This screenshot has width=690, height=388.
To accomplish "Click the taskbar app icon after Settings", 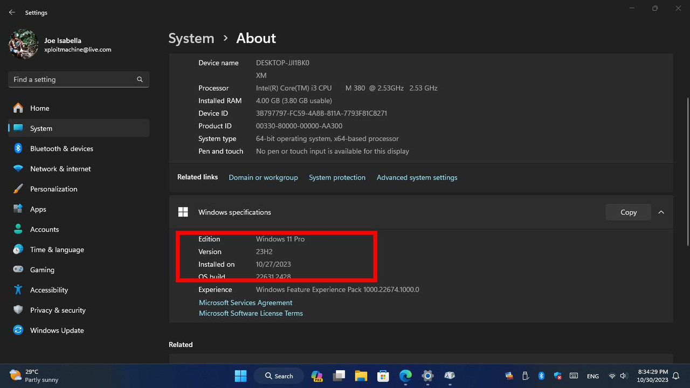I will tap(450, 376).
